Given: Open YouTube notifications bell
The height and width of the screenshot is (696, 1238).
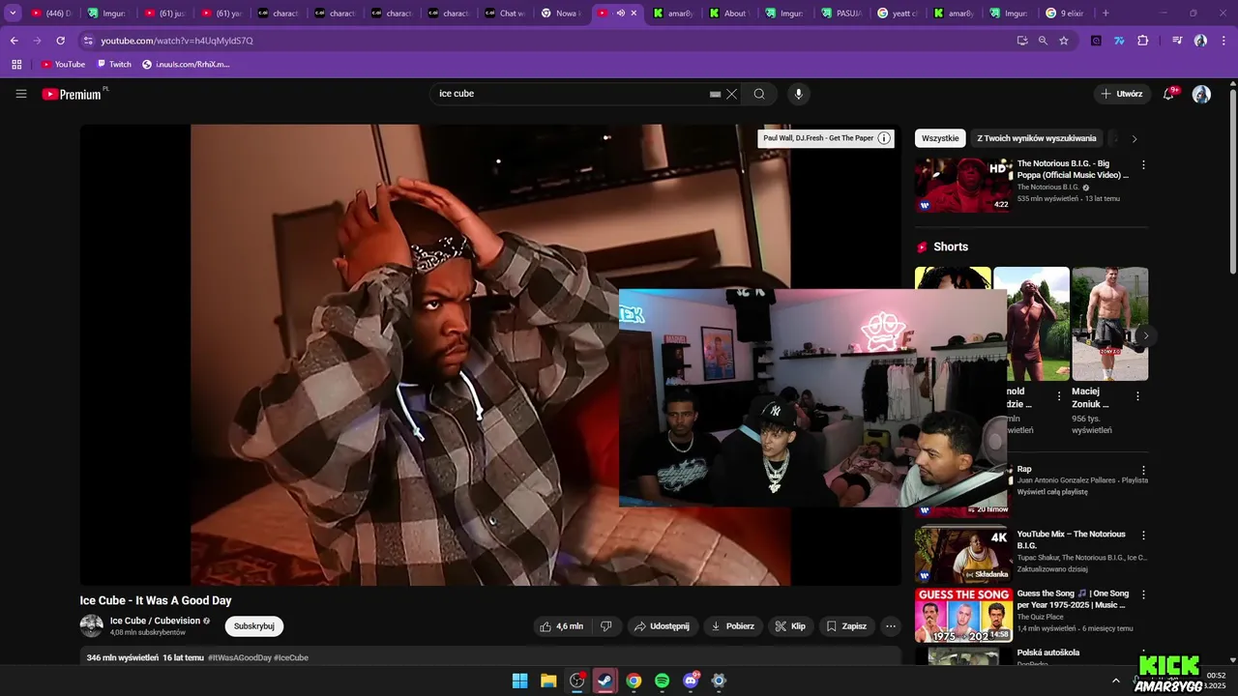Looking at the screenshot, I should coord(1169,94).
